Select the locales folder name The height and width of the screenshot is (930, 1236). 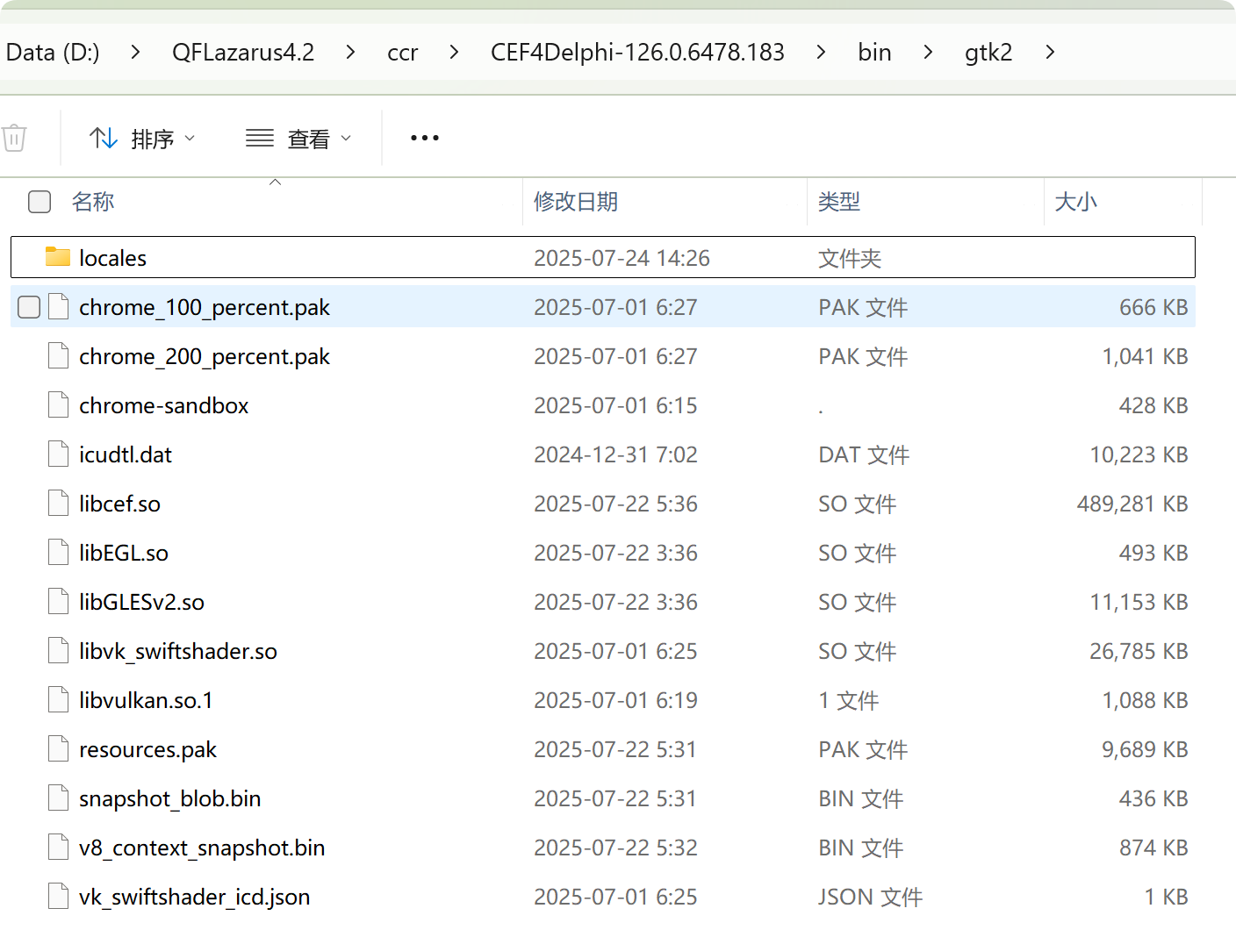click(112, 258)
